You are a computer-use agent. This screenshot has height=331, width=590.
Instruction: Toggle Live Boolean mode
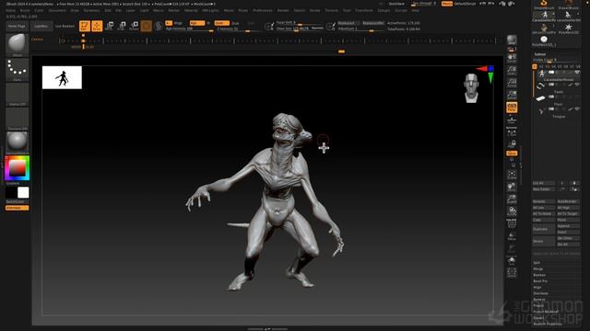65,27
